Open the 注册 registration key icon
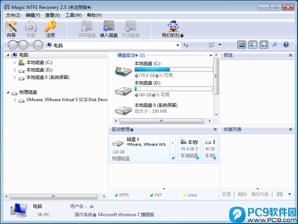 (51, 29)
